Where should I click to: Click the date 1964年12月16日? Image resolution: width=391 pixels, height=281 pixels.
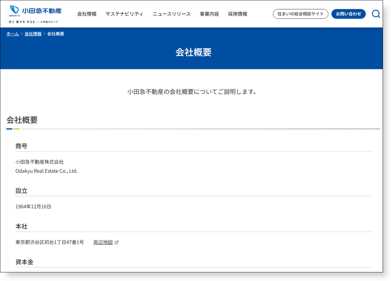tap(33, 206)
